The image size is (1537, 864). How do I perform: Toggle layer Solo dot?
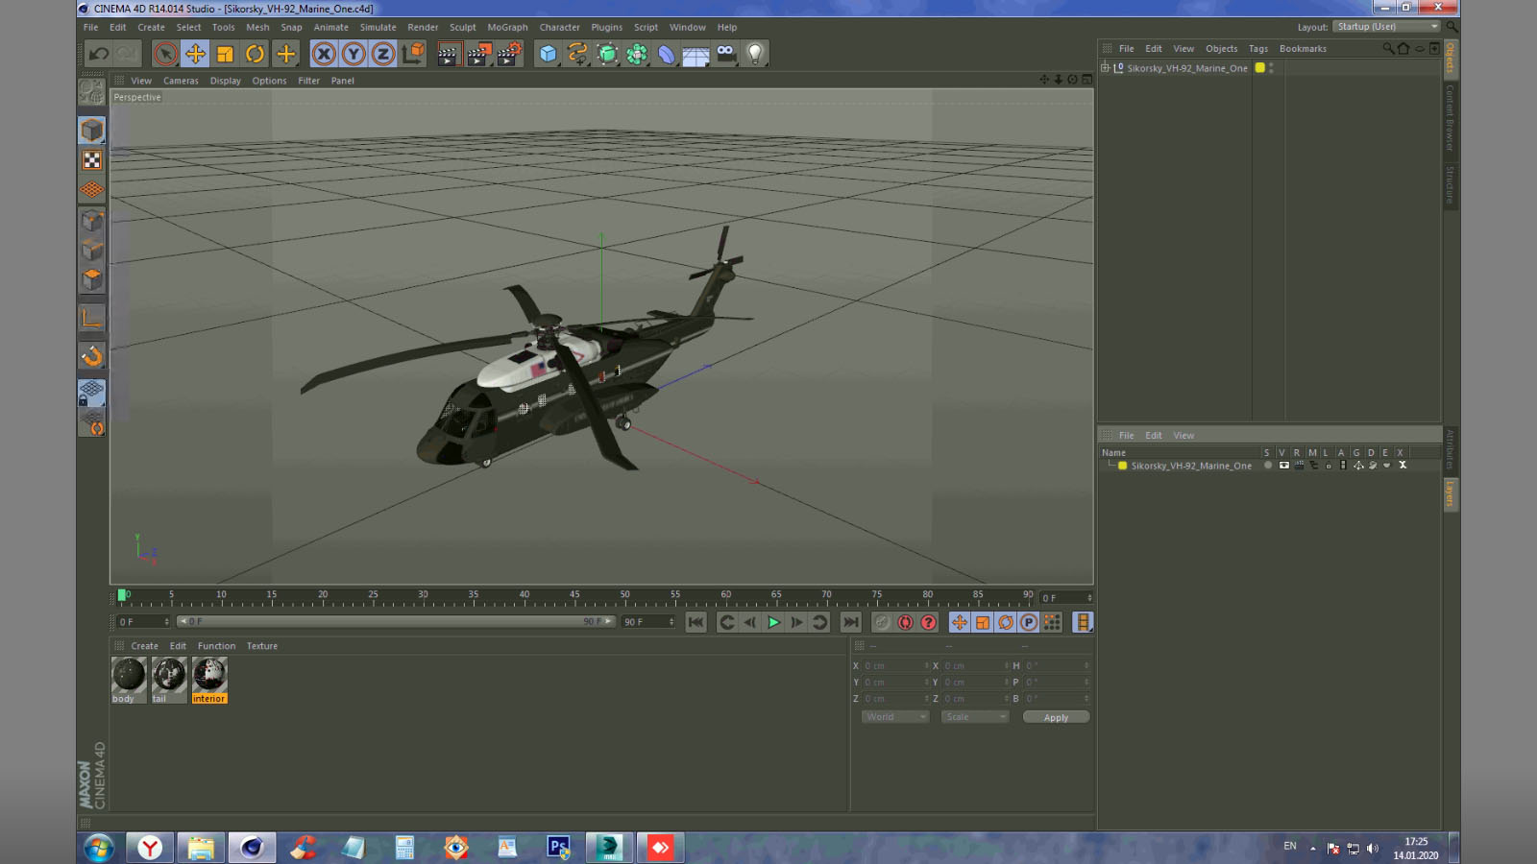point(1268,466)
